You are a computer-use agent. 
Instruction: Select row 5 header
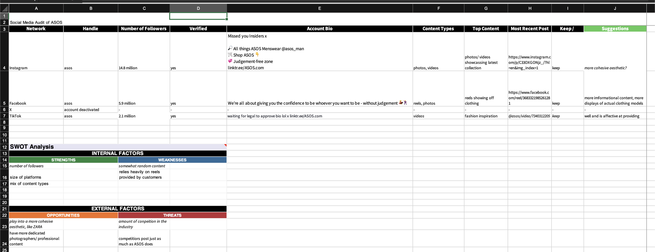click(x=4, y=89)
